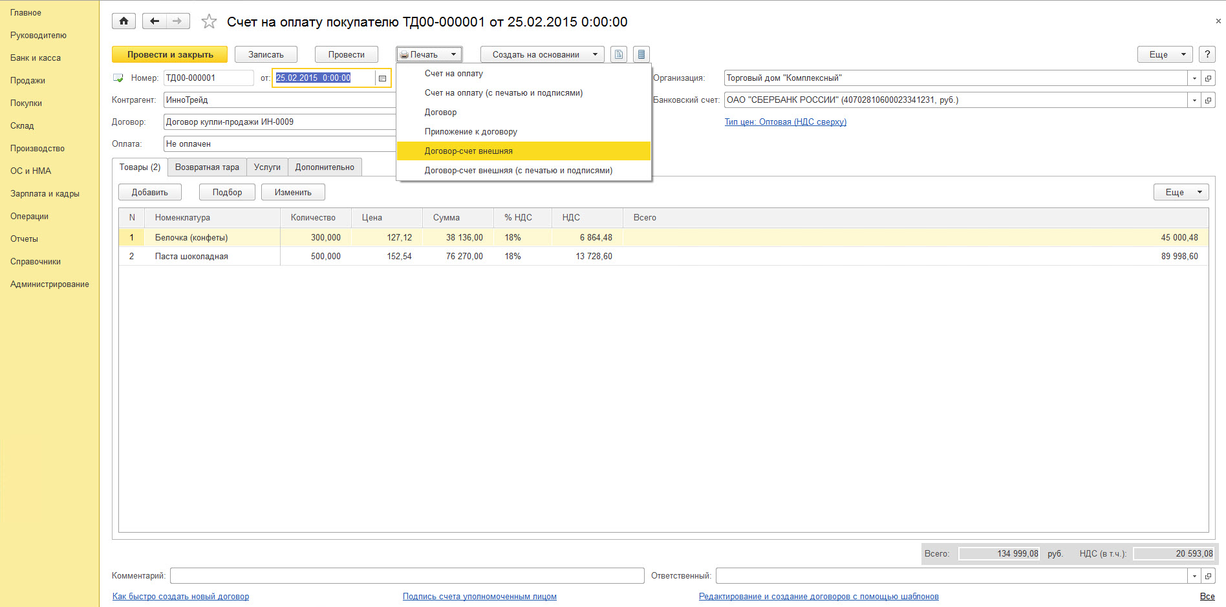1226x607 pixels.
Task: Expand the Организация dropdown list
Action: click(x=1194, y=78)
